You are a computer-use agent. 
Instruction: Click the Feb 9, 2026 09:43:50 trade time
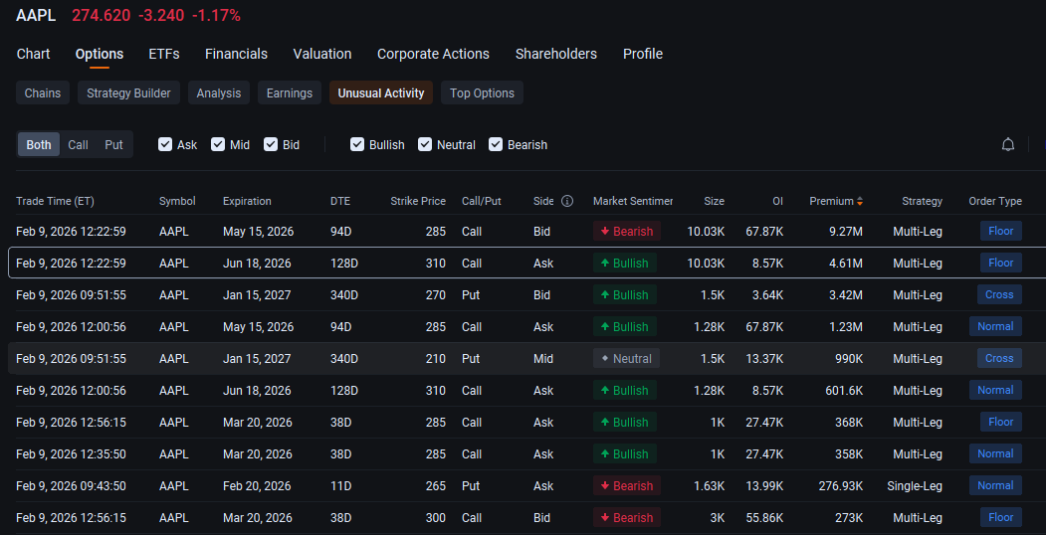pos(71,485)
